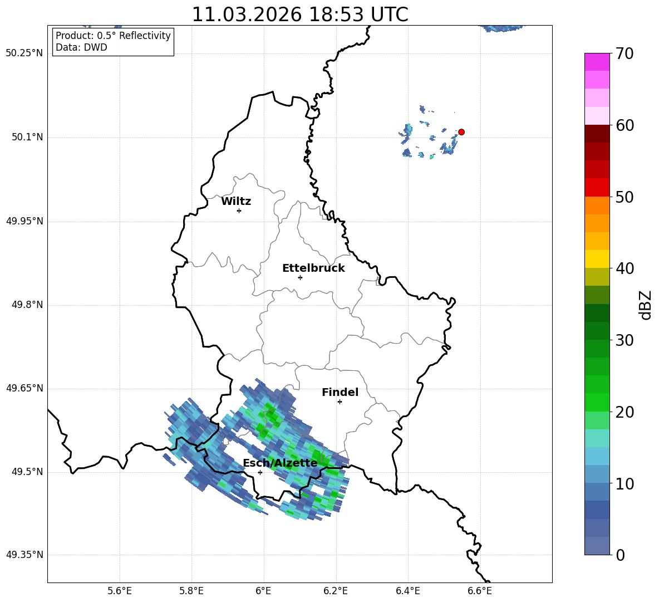Screen dimensions: 659x602
Task: Select the Wiltz city label
Action: click(x=236, y=202)
